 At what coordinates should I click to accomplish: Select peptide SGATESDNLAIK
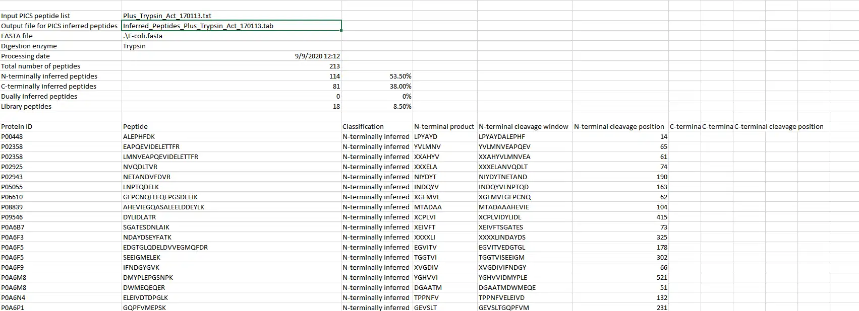pyautogui.click(x=232, y=227)
